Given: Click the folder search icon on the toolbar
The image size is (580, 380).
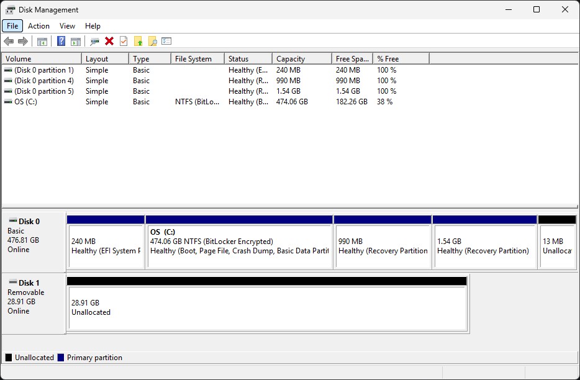Looking at the screenshot, I should [x=153, y=41].
